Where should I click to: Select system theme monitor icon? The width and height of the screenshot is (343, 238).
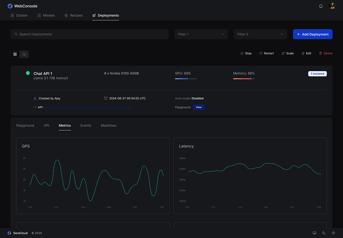[x=314, y=233]
